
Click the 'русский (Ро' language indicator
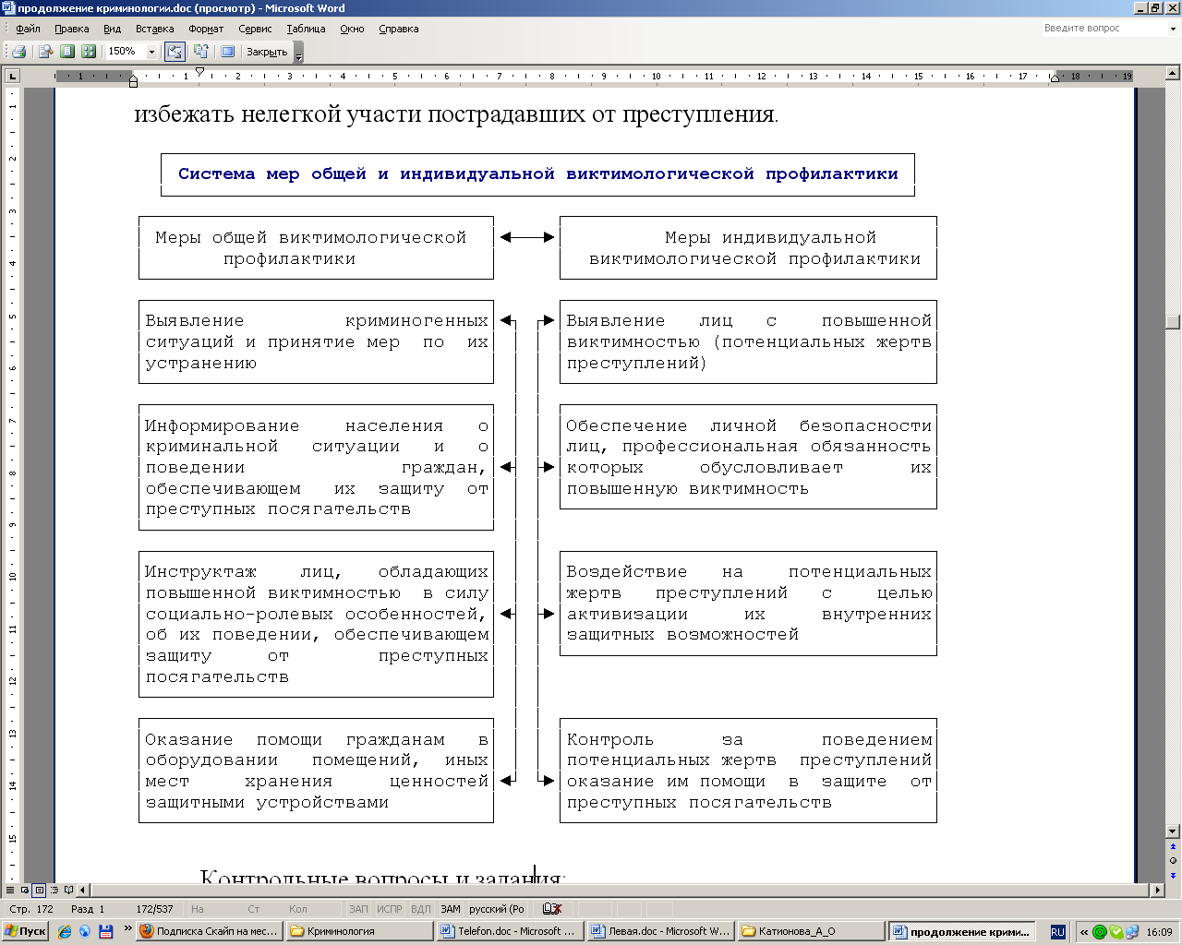(x=496, y=909)
